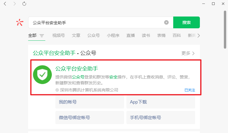The width and height of the screenshot is (228, 133).
Task: Open the filter icon beside 全部
Action: coord(42,36)
